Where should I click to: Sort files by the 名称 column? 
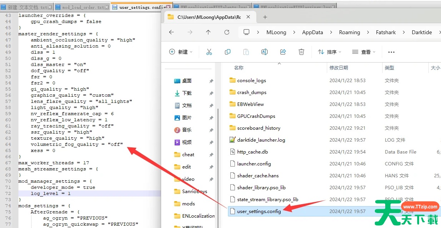click(239, 68)
